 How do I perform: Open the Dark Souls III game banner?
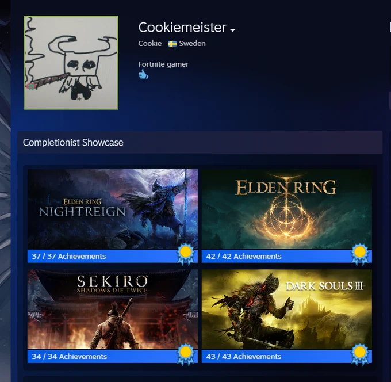(287, 309)
